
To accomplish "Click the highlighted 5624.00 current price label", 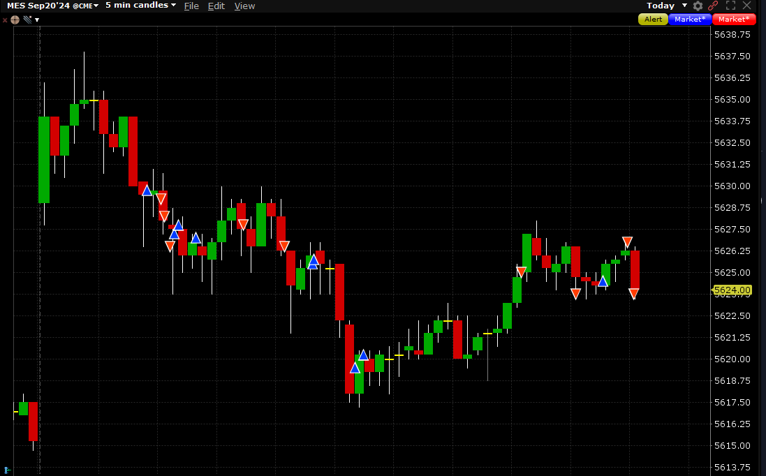I will [x=732, y=290].
